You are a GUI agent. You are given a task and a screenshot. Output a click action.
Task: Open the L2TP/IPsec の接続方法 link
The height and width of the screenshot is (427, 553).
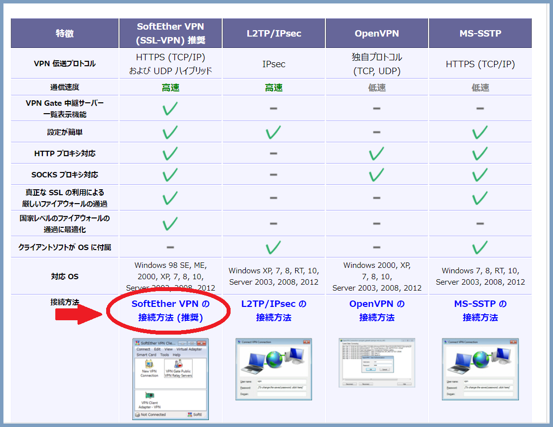[x=274, y=310]
